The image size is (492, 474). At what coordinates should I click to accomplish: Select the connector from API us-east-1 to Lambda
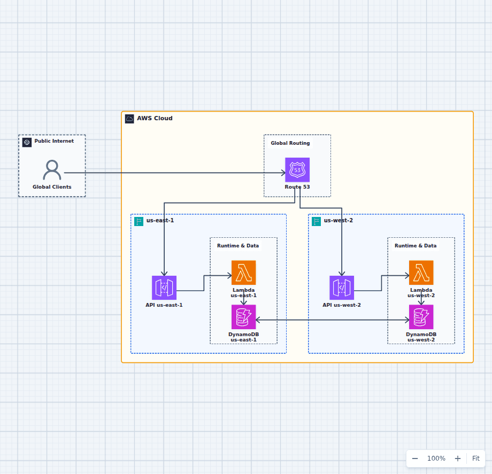click(204, 283)
